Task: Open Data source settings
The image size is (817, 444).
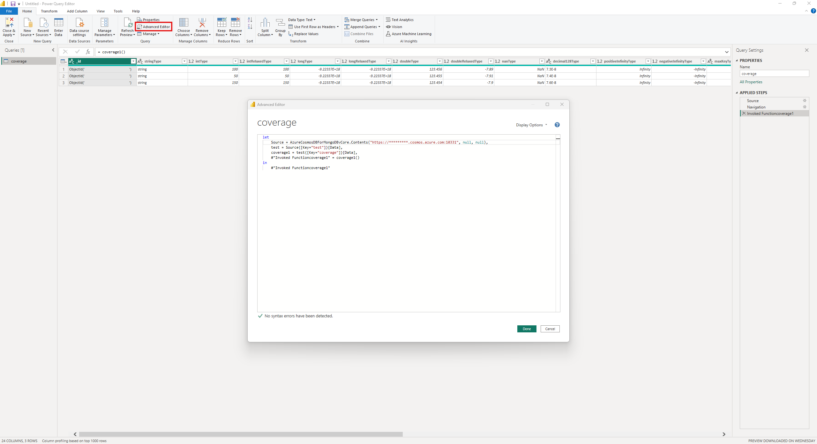Action: (x=79, y=23)
